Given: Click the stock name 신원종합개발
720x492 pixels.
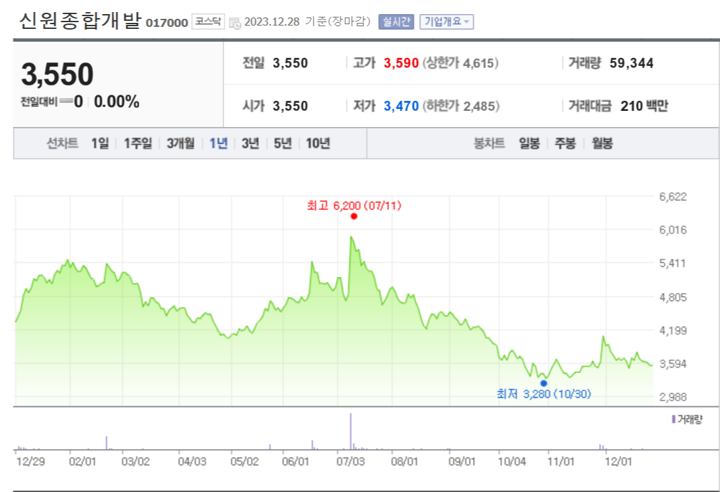Looking at the screenshot, I should coord(80,21).
